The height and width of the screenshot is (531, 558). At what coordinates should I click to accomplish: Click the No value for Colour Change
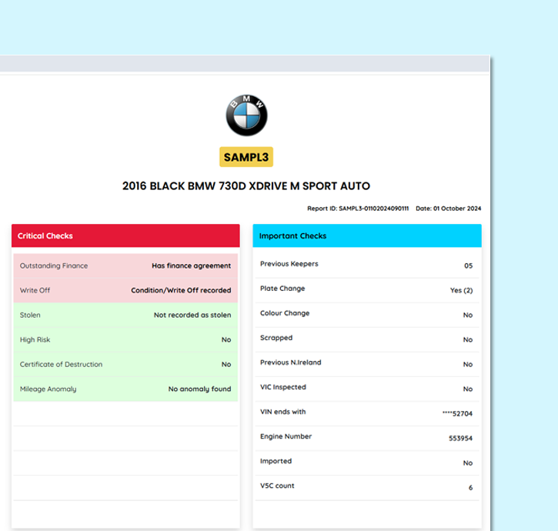pos(468,315)
